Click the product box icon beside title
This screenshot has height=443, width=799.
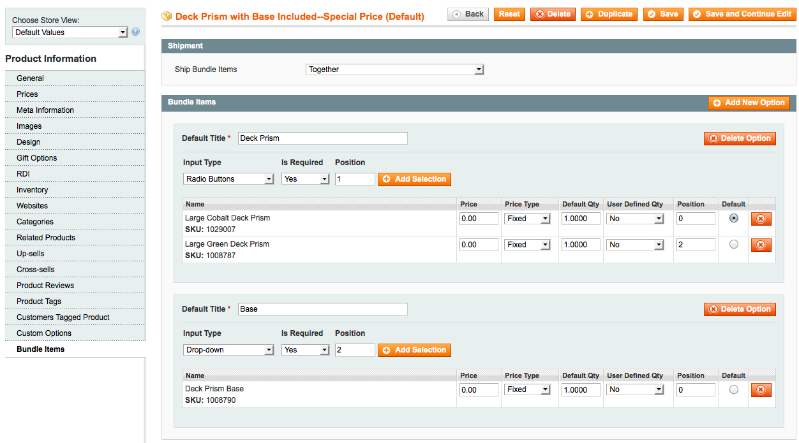tap(167, 16)
